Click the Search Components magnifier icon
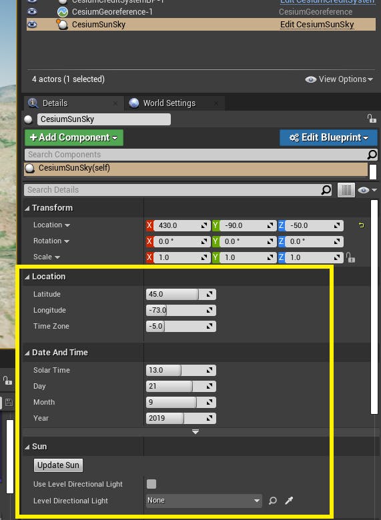The height and width of the screenshot is (520, 381). coord(372,155)
